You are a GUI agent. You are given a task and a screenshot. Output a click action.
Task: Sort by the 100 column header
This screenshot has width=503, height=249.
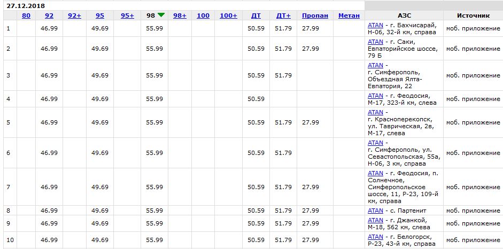coord(203,15)
